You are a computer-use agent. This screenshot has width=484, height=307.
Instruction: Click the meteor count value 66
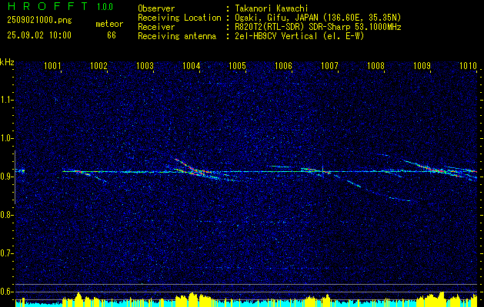112,35
